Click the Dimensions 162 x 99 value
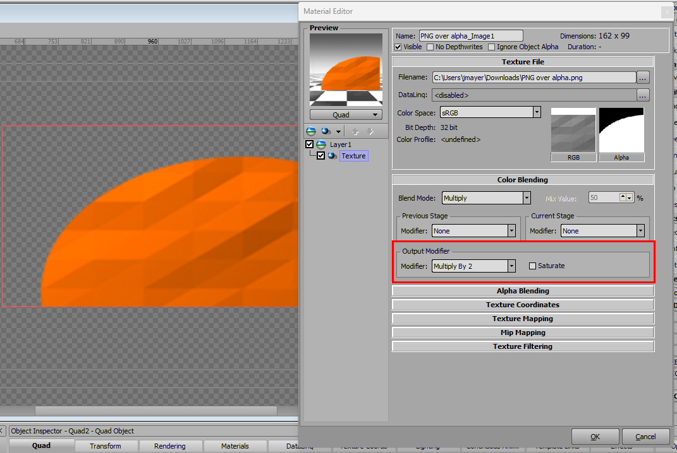The width and height of the screenshot is (677, 453). (614, 36)
